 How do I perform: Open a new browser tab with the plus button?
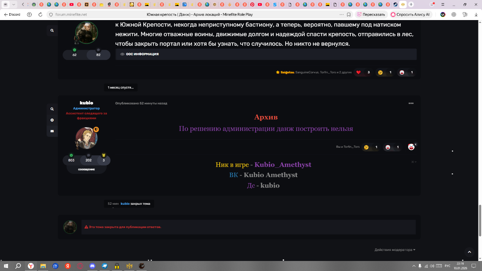411,4
